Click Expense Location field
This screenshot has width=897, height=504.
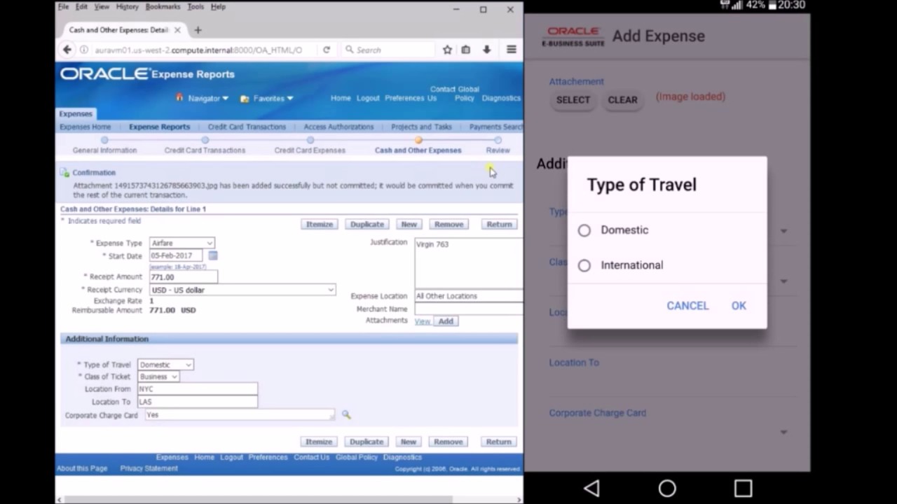(x=468, y=296)
